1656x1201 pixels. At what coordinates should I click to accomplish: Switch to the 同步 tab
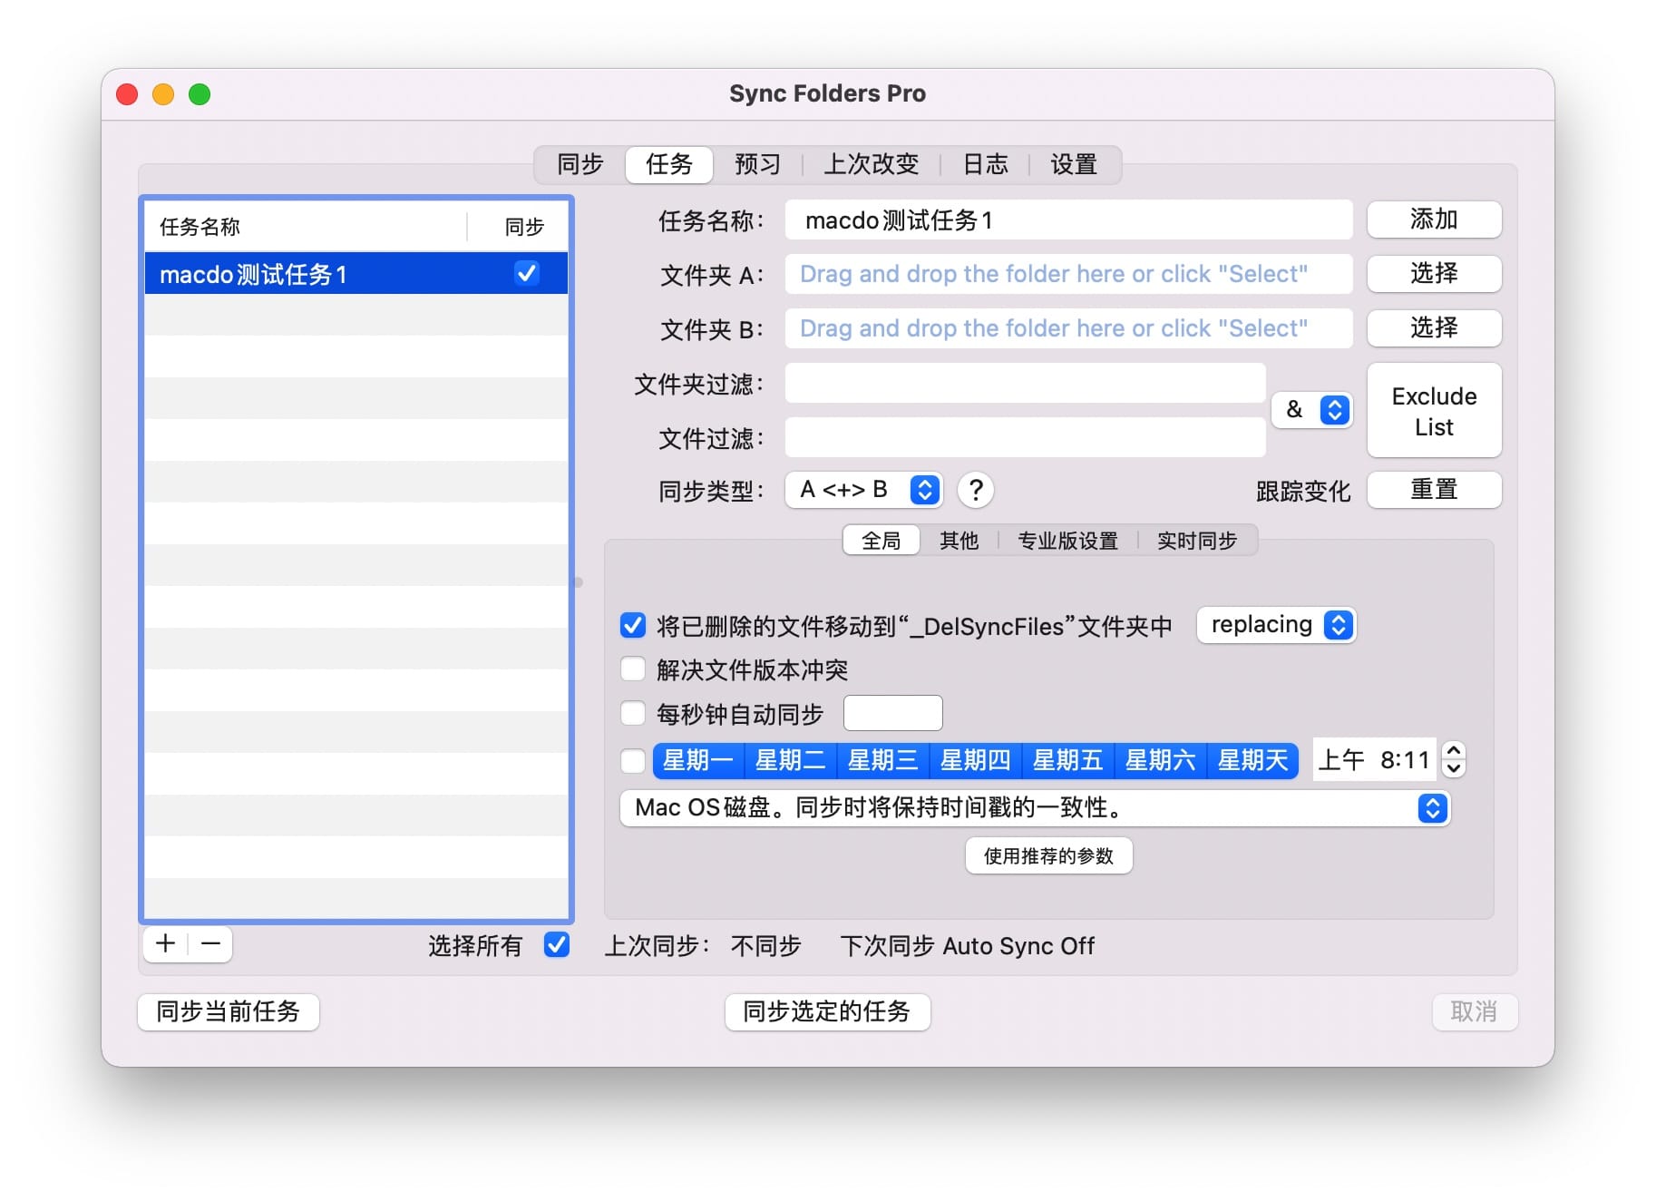tap(580, 164)
